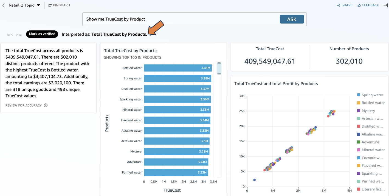Click the bar chart vertical scrollbar handle

219,68
